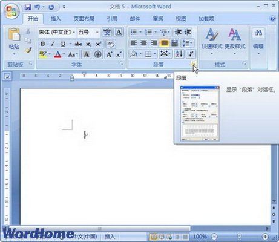Increase paragraph indent
The width and height of the screenshot is (279, 242).
(188, 32)
